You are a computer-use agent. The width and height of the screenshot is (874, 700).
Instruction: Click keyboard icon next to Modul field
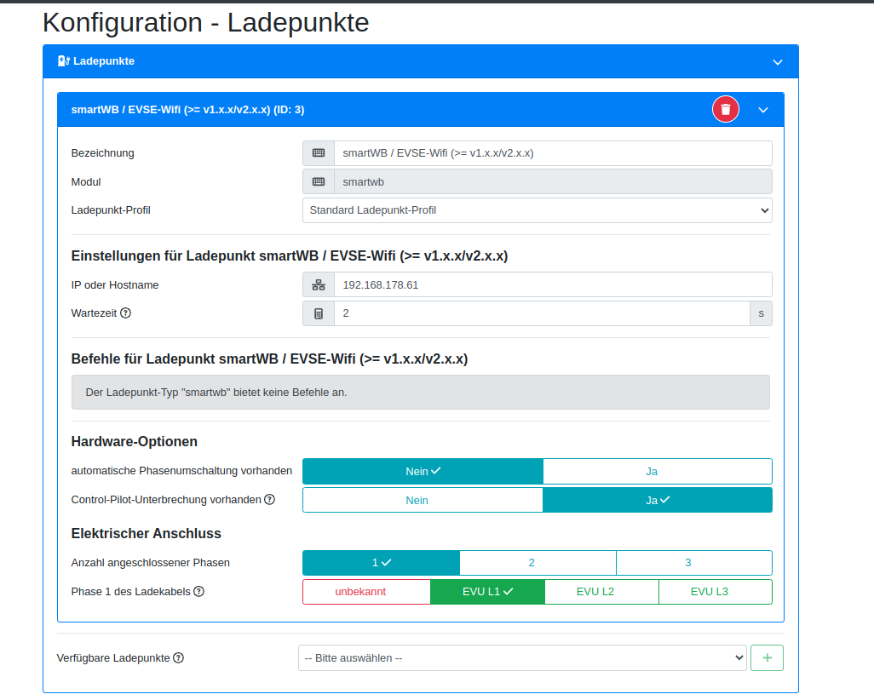pos(319,181)
